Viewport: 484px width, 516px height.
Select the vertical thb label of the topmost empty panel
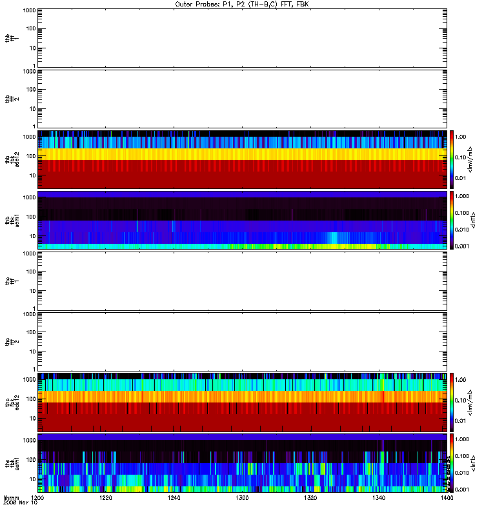(12, 38)
